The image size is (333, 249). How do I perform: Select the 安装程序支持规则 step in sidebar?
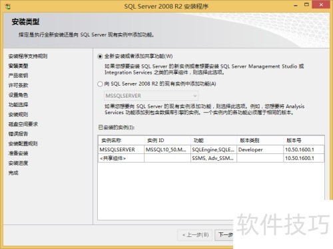28,56
